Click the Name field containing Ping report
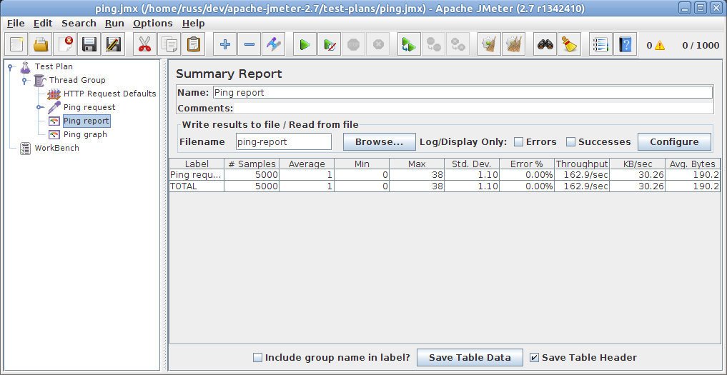 tap(463, 93)
